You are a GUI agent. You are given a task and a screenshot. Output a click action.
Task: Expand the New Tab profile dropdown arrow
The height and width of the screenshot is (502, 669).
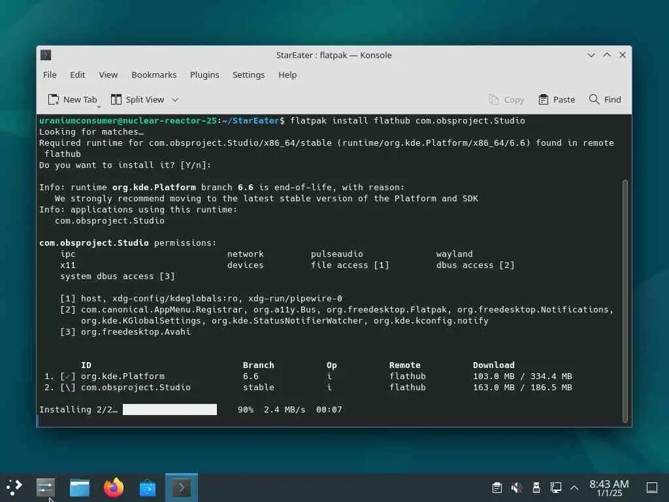[x=99, y=107]
